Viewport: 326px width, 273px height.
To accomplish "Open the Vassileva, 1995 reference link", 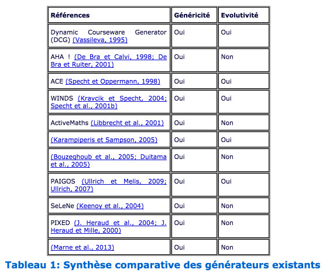I will tap(100, 40).
